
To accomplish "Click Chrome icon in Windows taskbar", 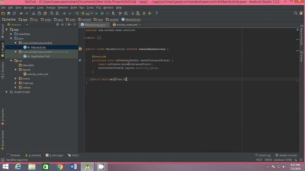I will pyautogui.click(x=60, y=167).
